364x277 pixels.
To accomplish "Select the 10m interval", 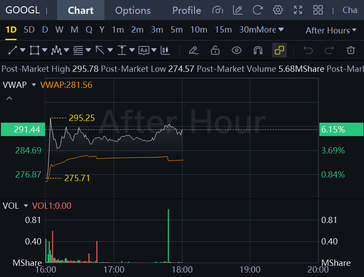I will tap(199, 30).
